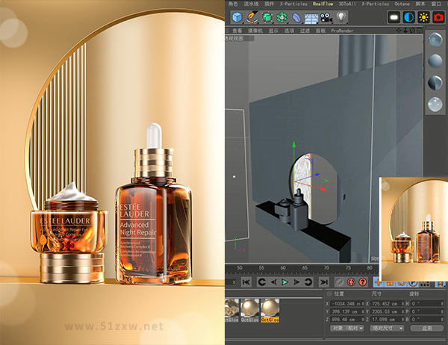Viewport: 448px width, 345px height.
Task: Open 窗口 menu
Action: coord(436,4)
